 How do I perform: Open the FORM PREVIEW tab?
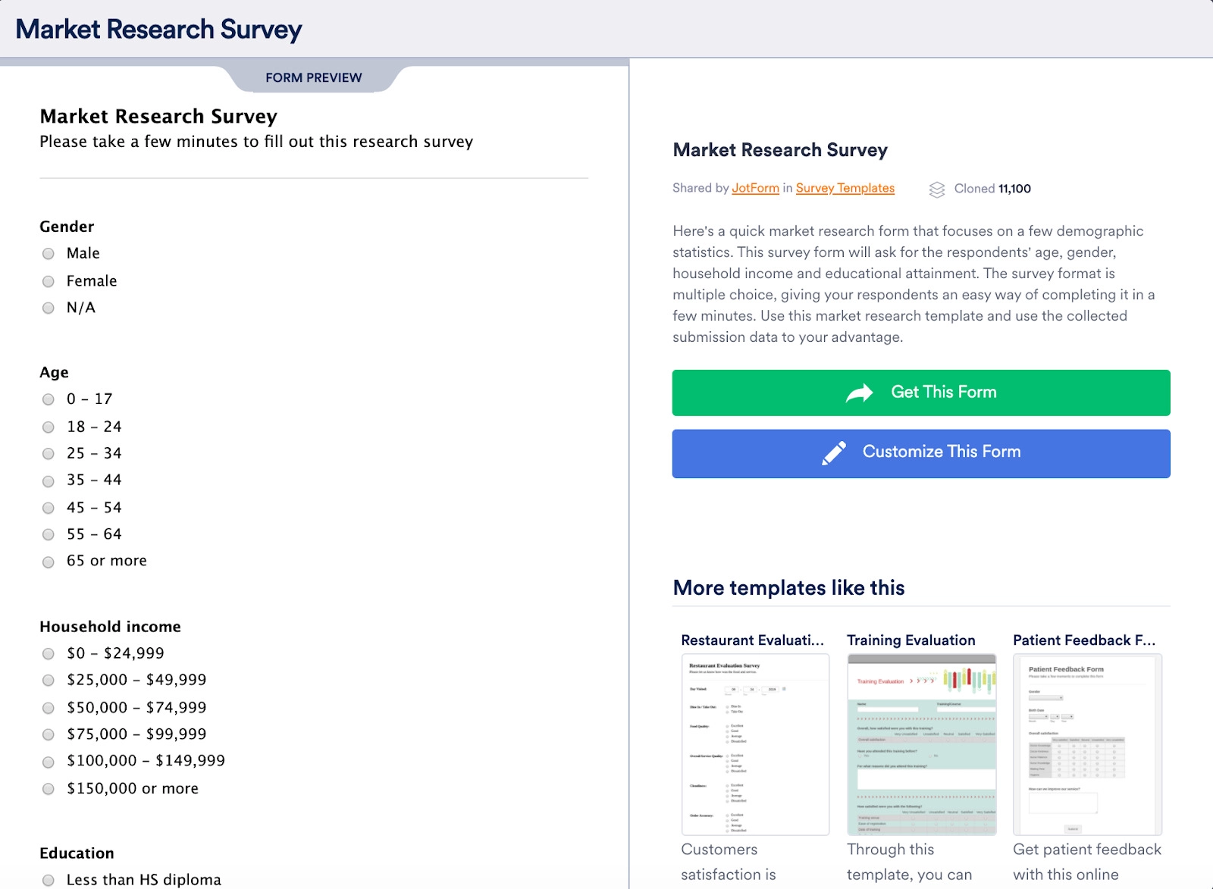pyautogui.click(x=314, y=77)
